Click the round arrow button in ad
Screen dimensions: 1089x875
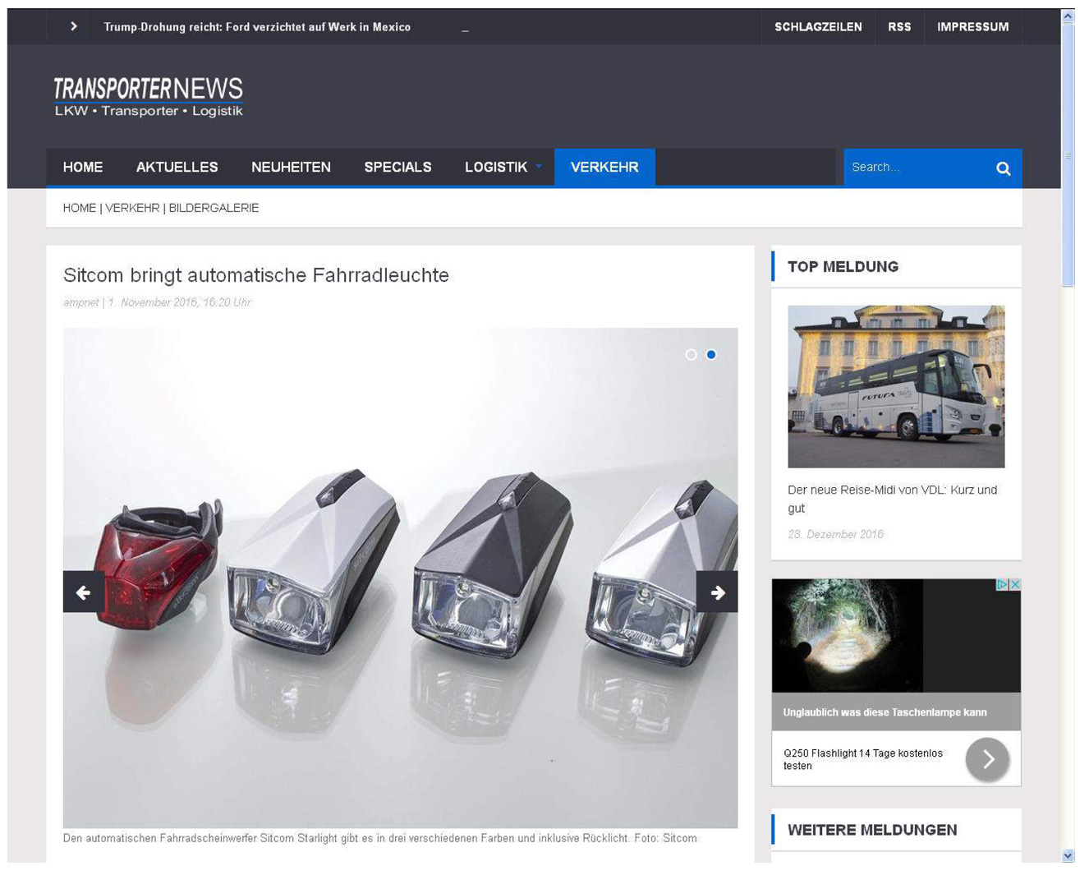point(987,759)
